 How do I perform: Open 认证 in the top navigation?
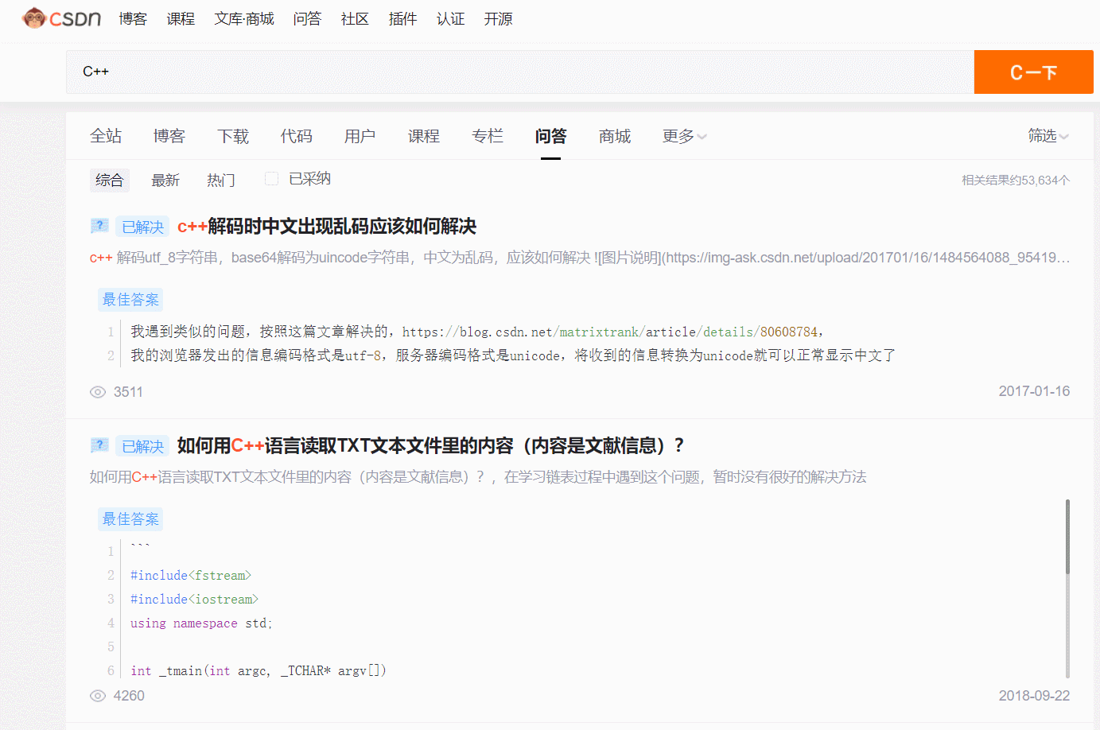pyautogui.click(x=450, y=18)
